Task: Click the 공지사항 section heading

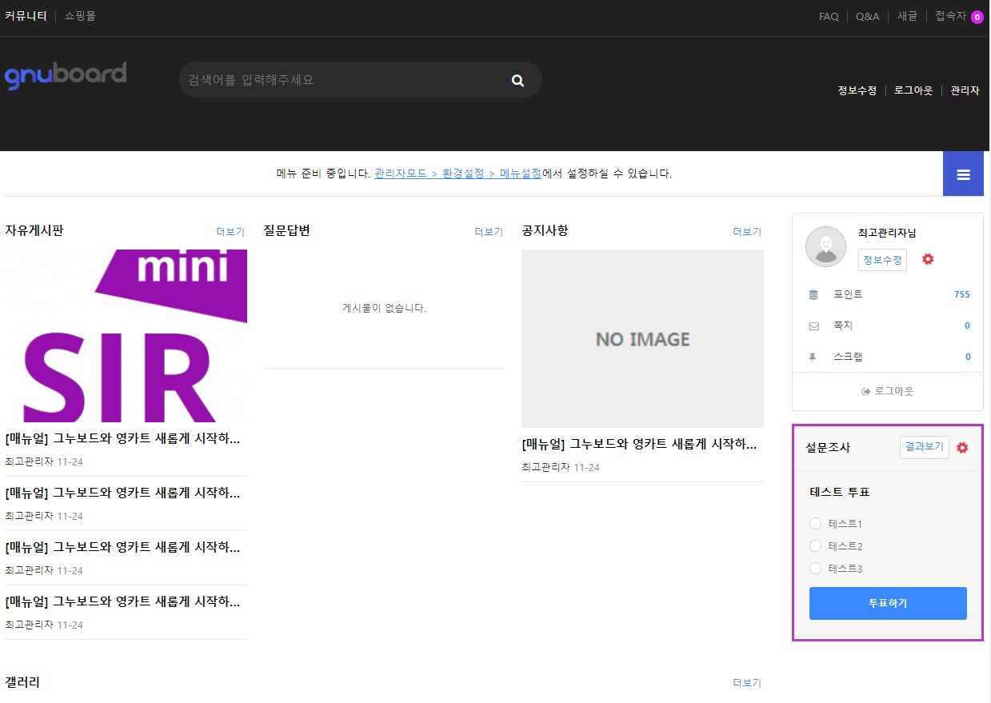Action: coord(545,230)
